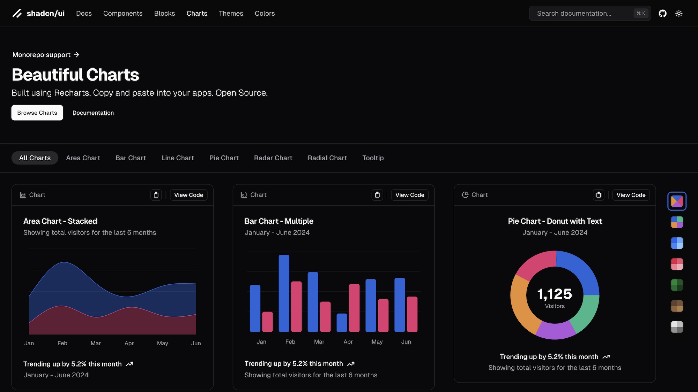Open the shadcn/ui logo home link
Screen dimensions: 698x392
click(x=38, y=13)
